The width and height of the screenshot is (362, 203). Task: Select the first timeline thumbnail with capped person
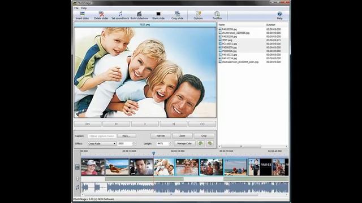93,167
